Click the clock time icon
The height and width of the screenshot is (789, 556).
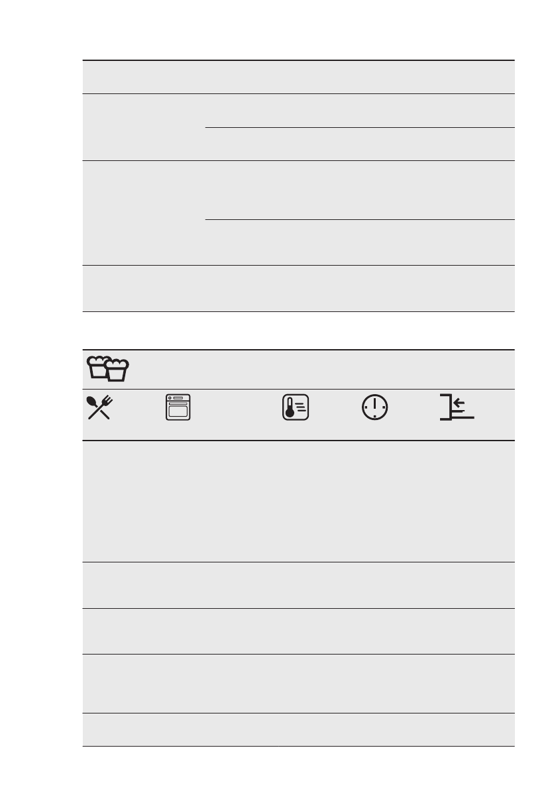[x=375, y=407]
